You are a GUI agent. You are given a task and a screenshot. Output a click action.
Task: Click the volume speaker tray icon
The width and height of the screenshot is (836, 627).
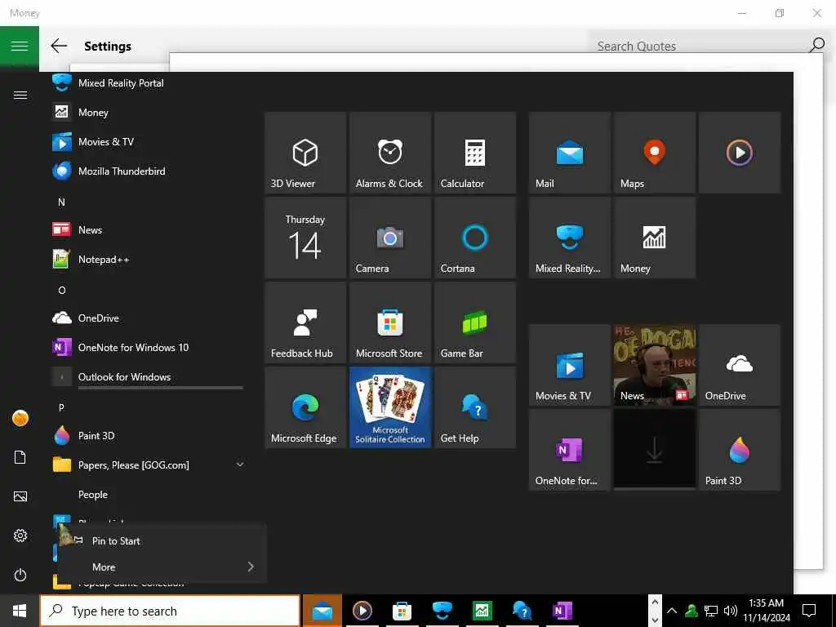[x=730, y=611]
